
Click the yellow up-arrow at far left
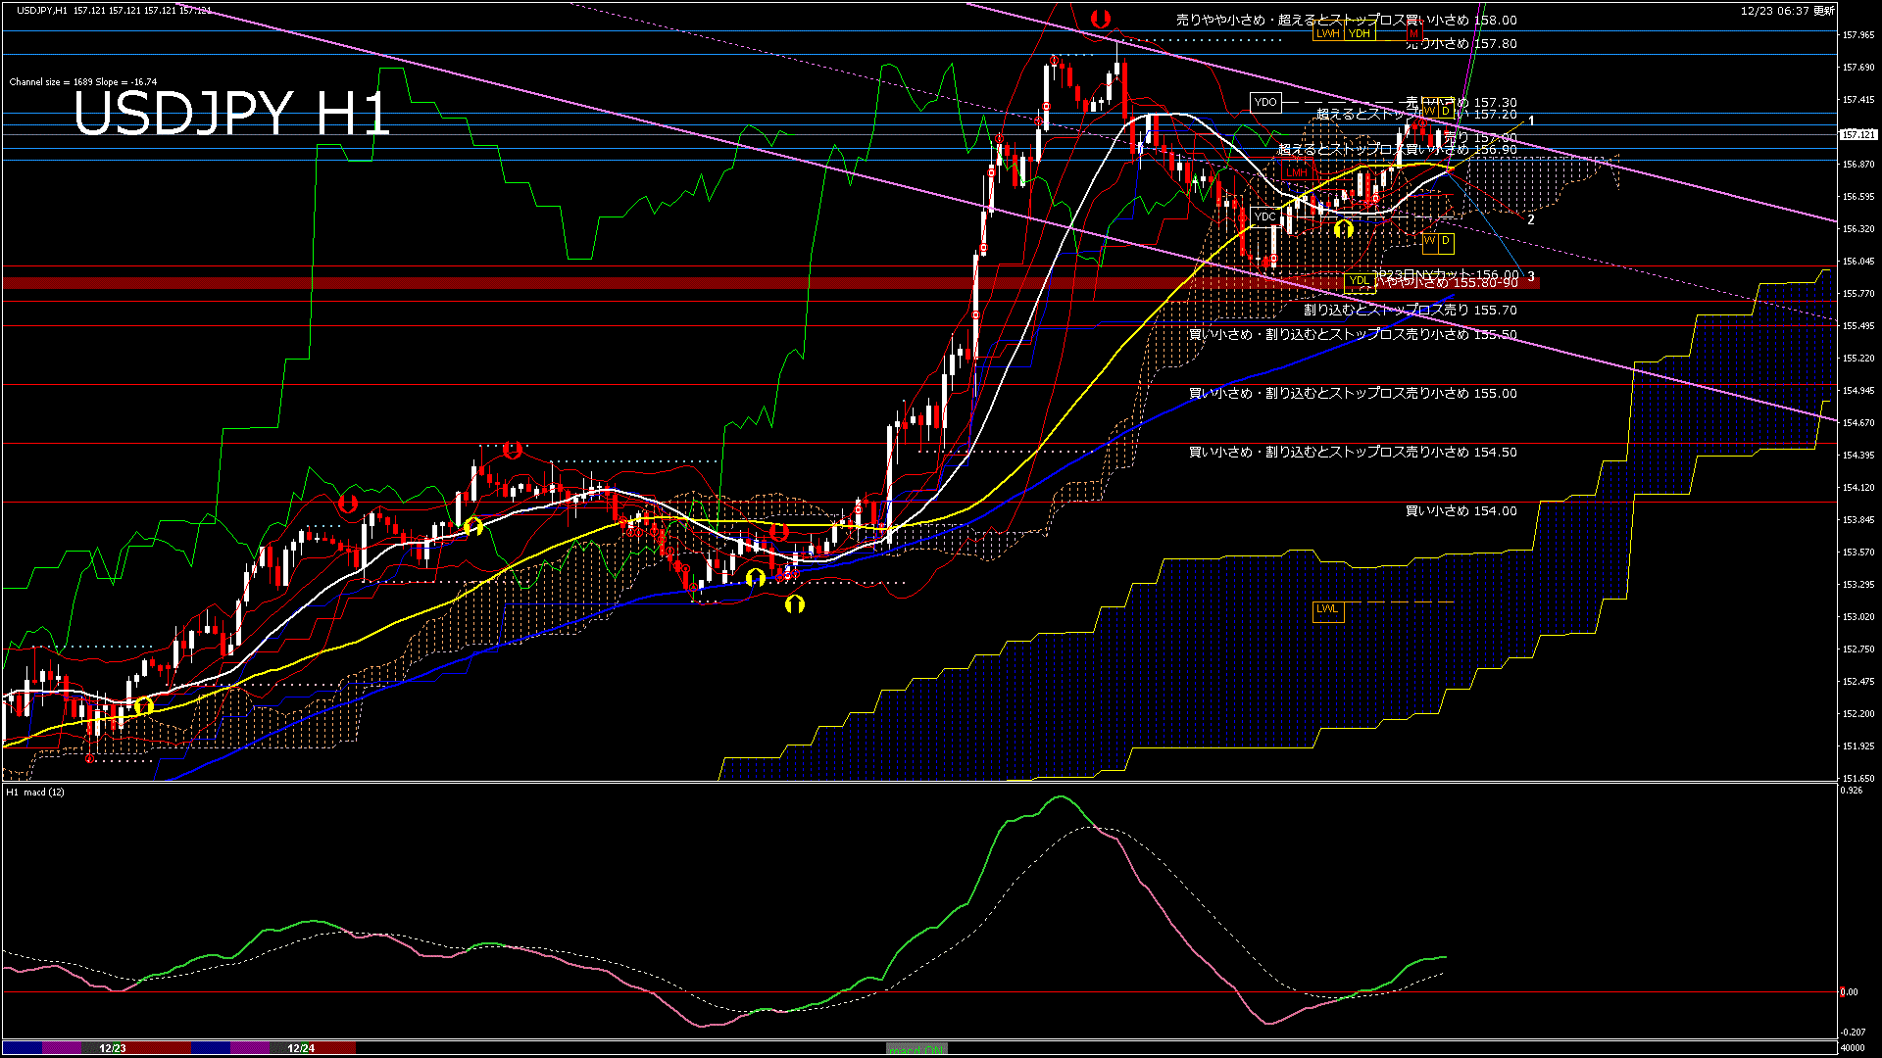(x=144, y=705)
